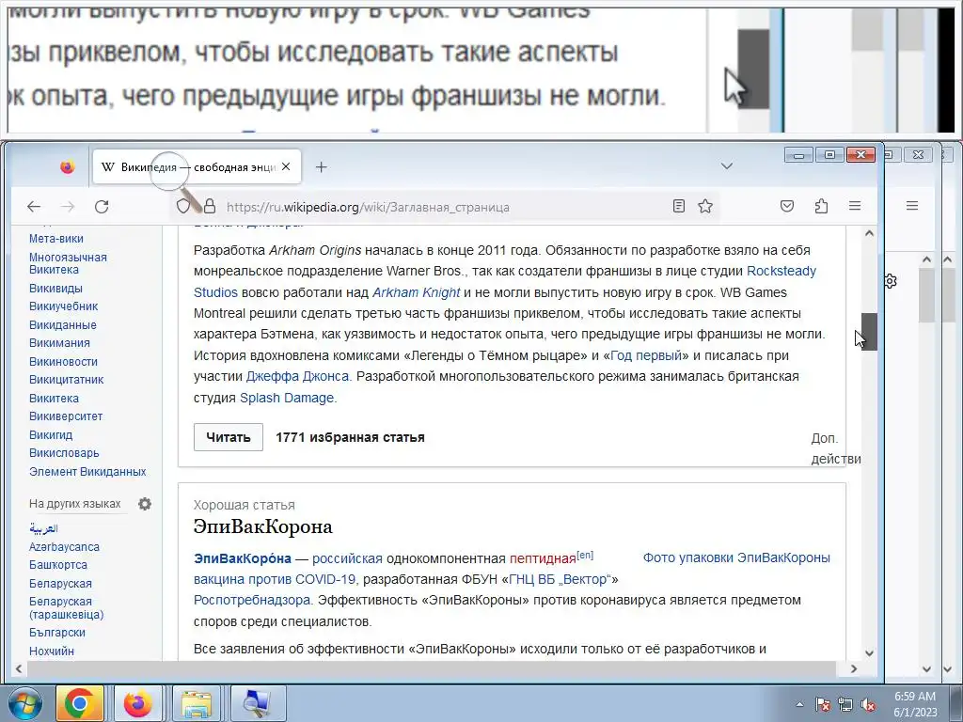
Task: Open the Викимания link
Action: click(x=59, y=343)
